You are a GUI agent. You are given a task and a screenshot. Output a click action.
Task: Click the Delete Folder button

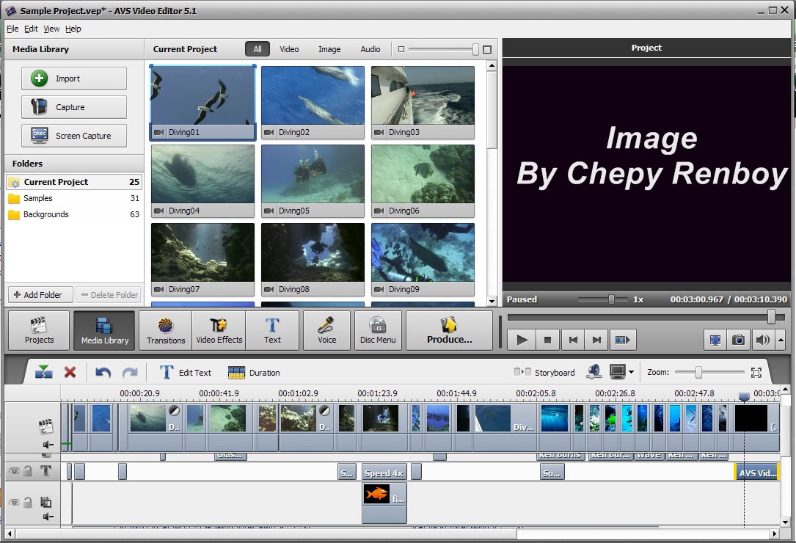[x=108, y=294]
